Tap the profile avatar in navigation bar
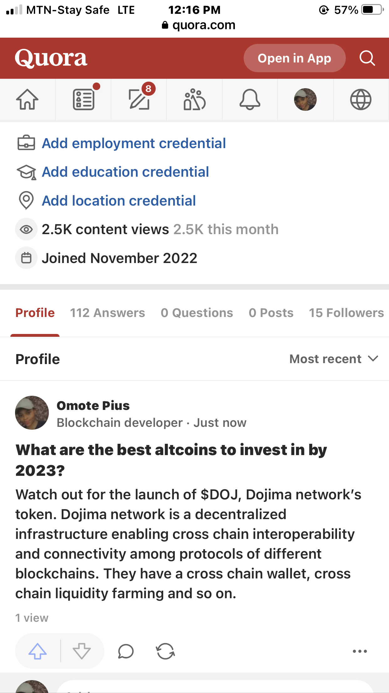The image size is (389, 693). (x=305, y=99)
